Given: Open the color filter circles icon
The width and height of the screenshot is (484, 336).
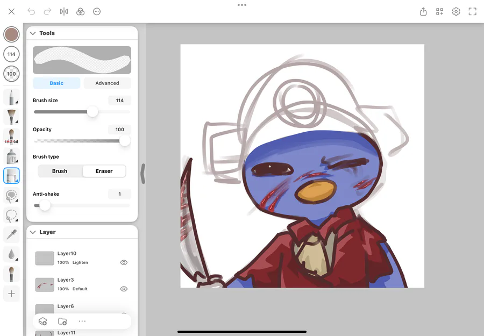Looking at the screenshot, I should [80, 12].
